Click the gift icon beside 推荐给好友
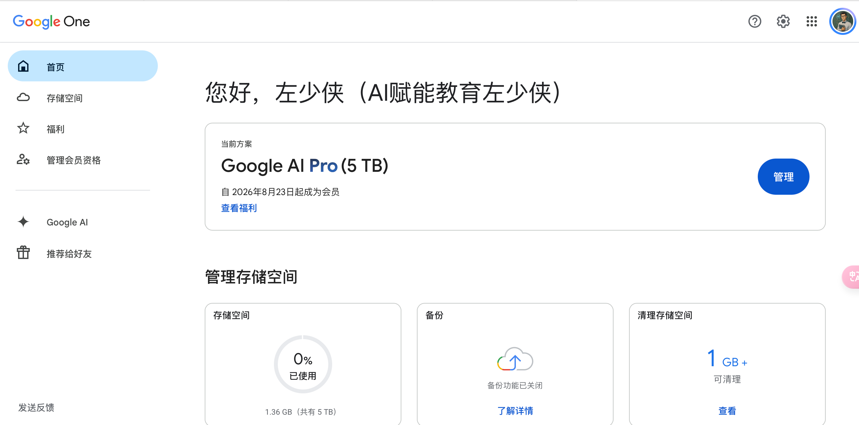This screenshot has width=859, height=425. pos(23,253)
